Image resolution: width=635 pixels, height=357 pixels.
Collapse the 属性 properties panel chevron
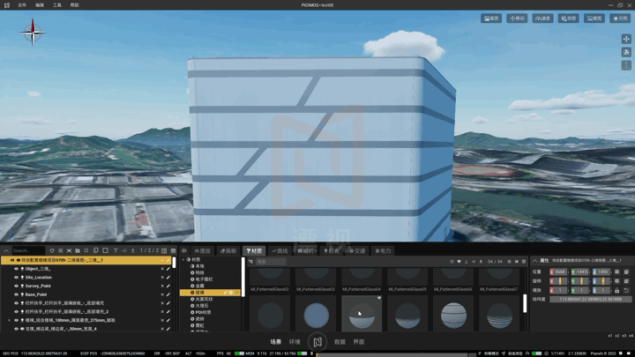[535, 260]
